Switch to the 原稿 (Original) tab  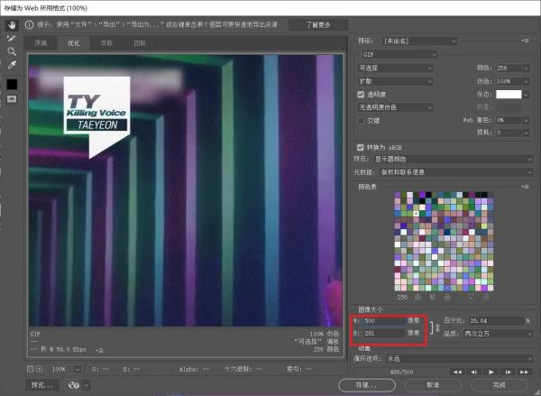[41, 42]
